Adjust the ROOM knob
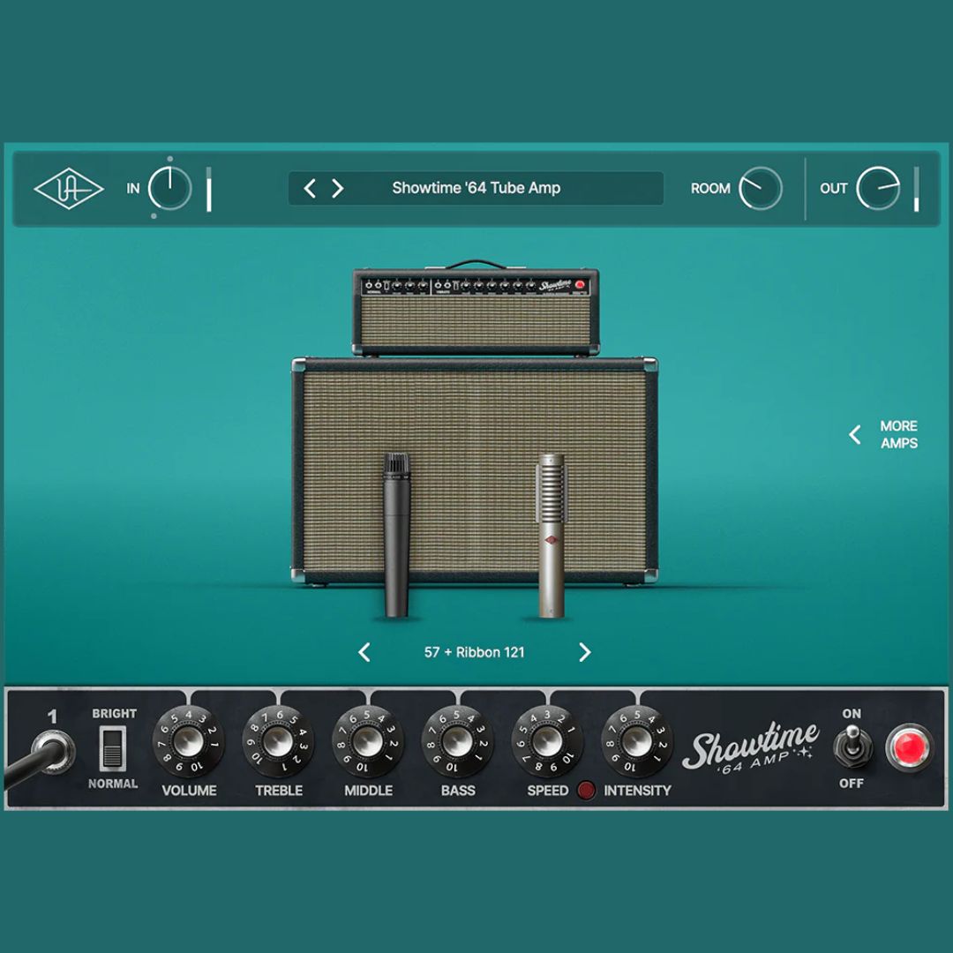Viewport: 953px width, 953px height. 761,189
